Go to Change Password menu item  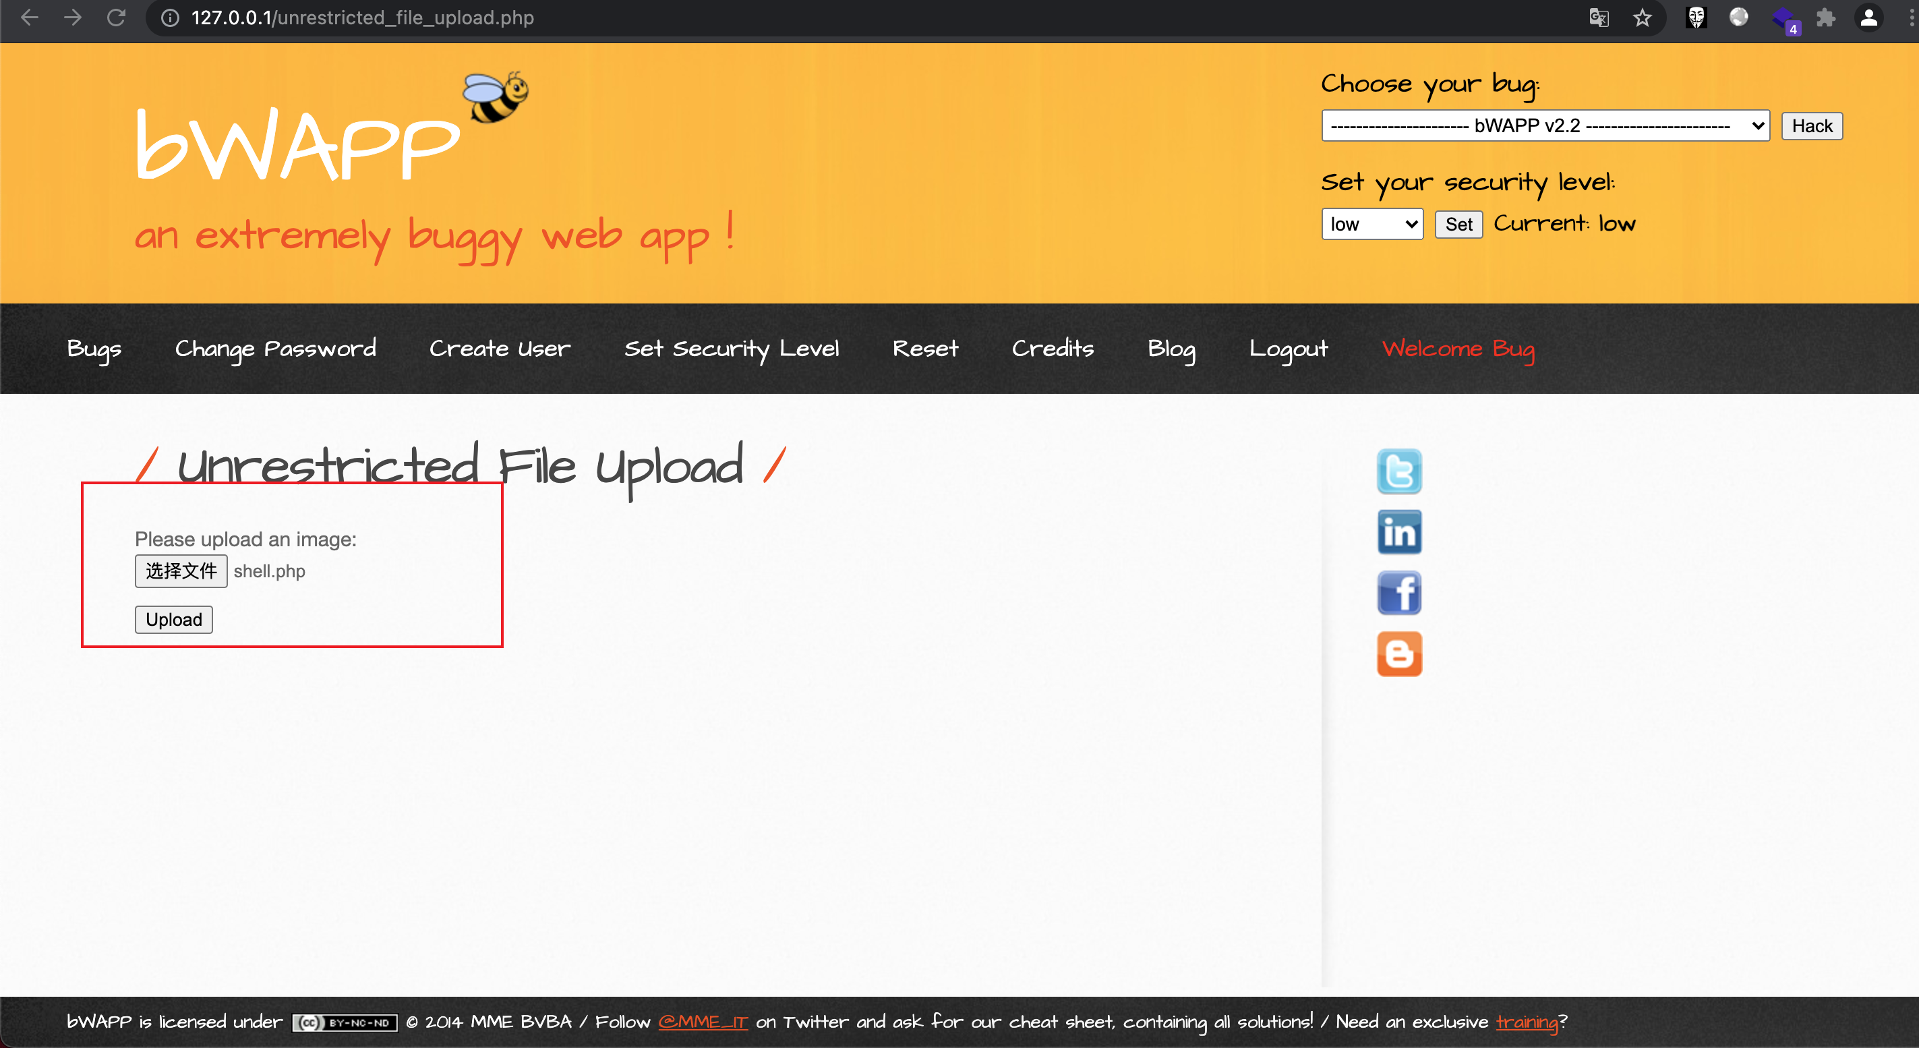[x=275, y=349]
